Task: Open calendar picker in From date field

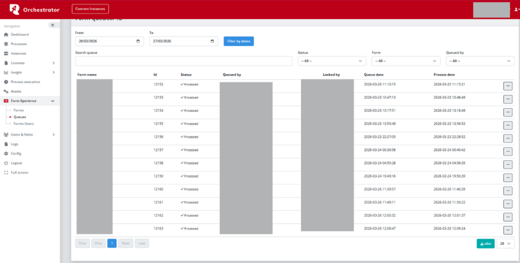Action: click(x=138, y=41)
